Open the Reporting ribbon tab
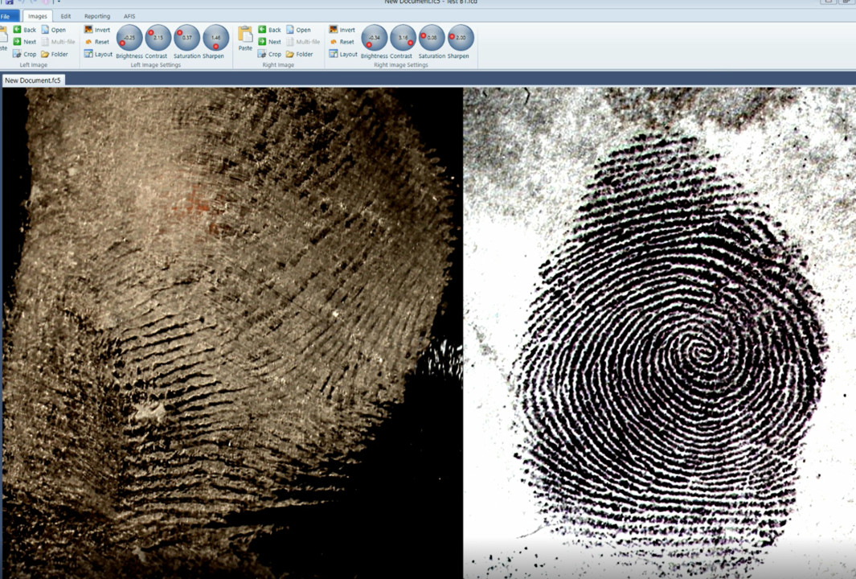The width and height of the screenshot is (856, 579). (97, 16)
